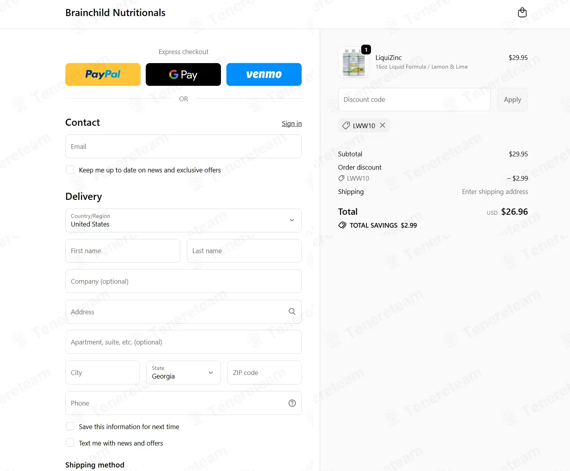Click into the First name field
This screenshot has width=570, height=471.
point(123,251)
